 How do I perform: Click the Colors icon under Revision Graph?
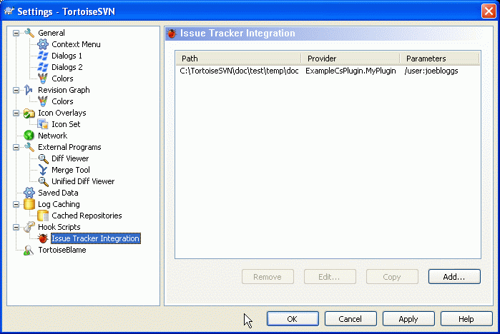(x=43, y=101)
